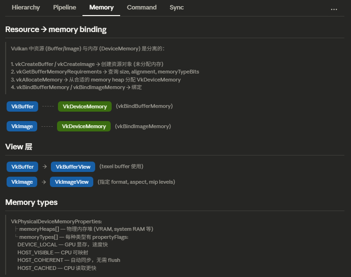The height and width of the screenshot is (277, 351).
Task: Click the Resource → memory binding heading
Action: click(56, 30)
